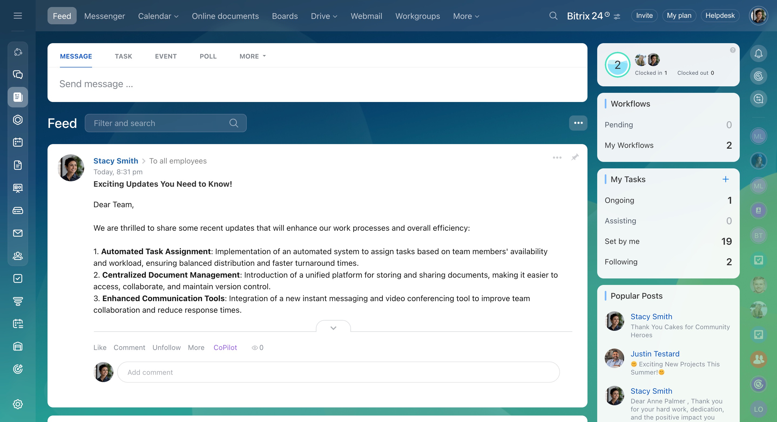Pin Stacy Smith's post using pin icon
Viewport: 777px width, 422px height.
click(x=575, y=157)
